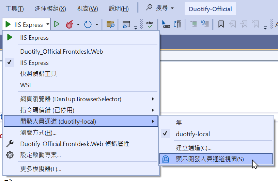
Task: Open toolbar overflow options after browser icon
Action: tap(136, 28)
